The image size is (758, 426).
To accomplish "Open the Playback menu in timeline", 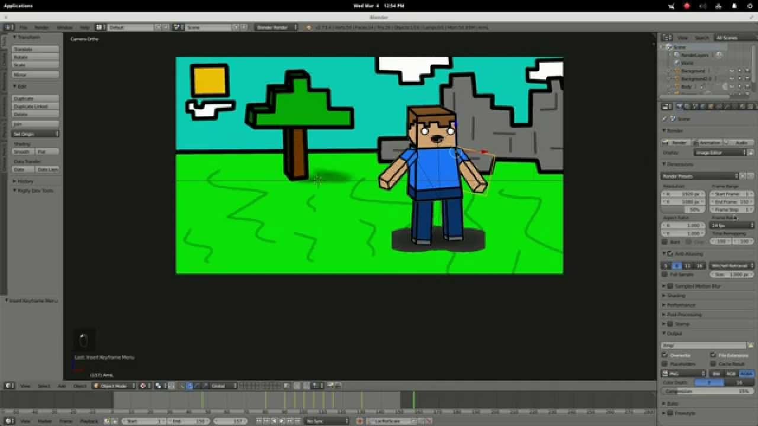I will (89, 421).
